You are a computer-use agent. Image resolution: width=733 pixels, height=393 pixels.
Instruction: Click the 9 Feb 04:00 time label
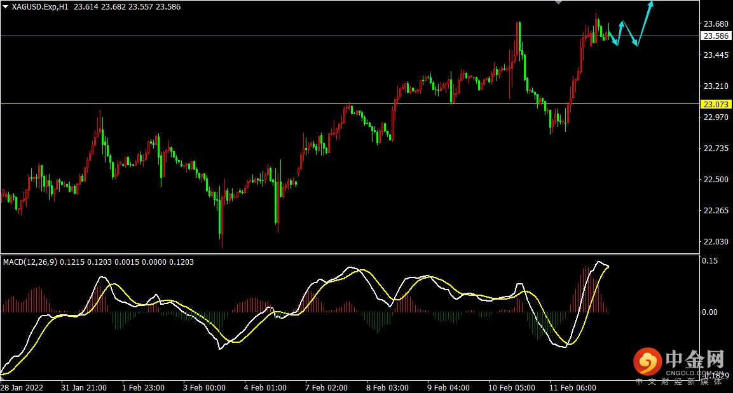448,388
